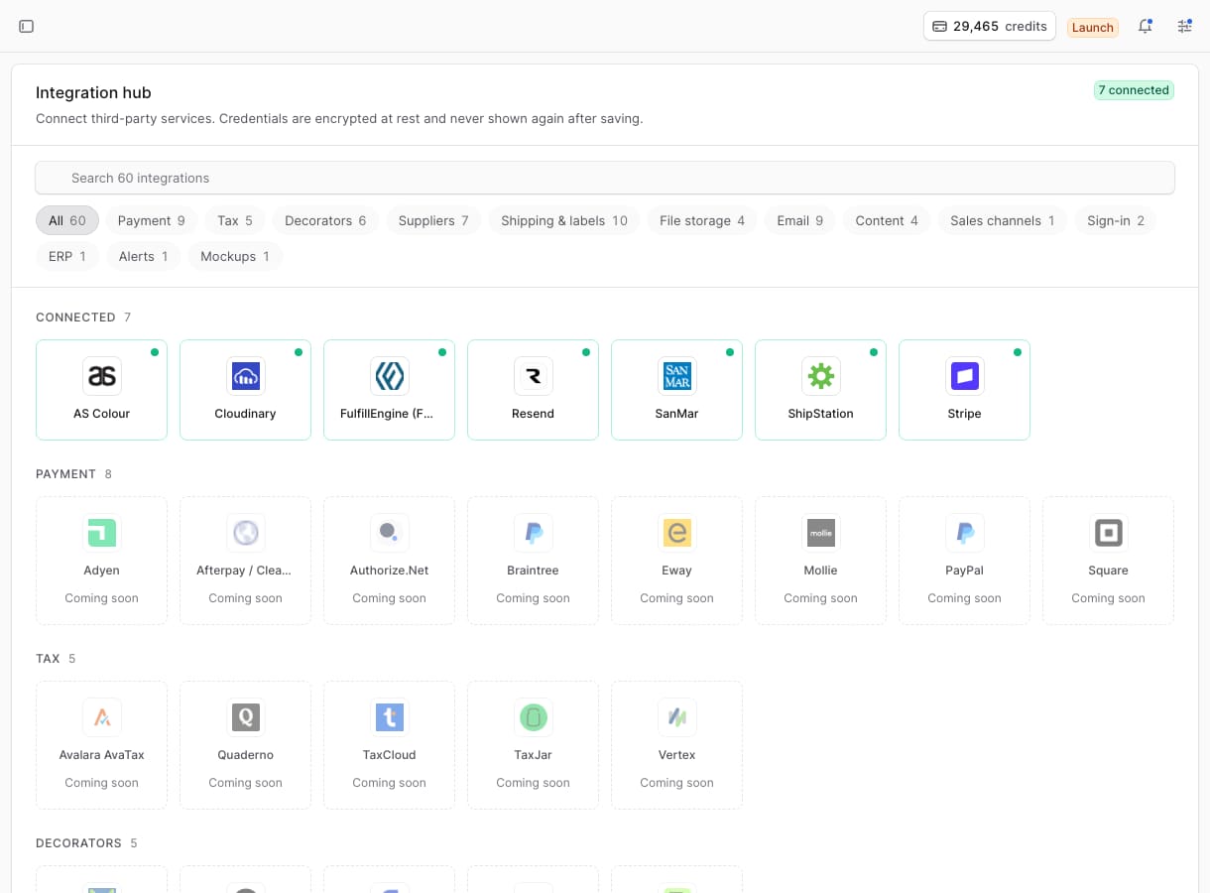Filter by Decorators category
The width and height of the screenshot is (1210, 893).
coord(325,220)
